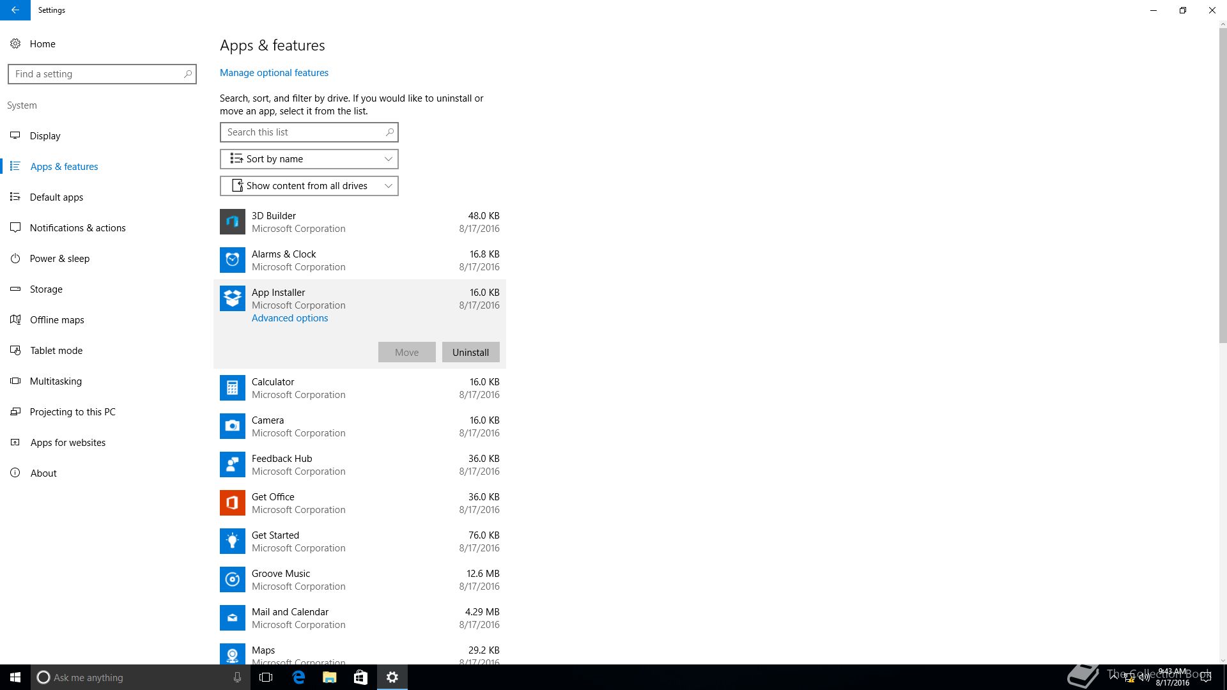This screenshot has width=1227, height=690.
Task: Click the Tablet mode icon
Action: pyautogui.click(x=15, y=350)
